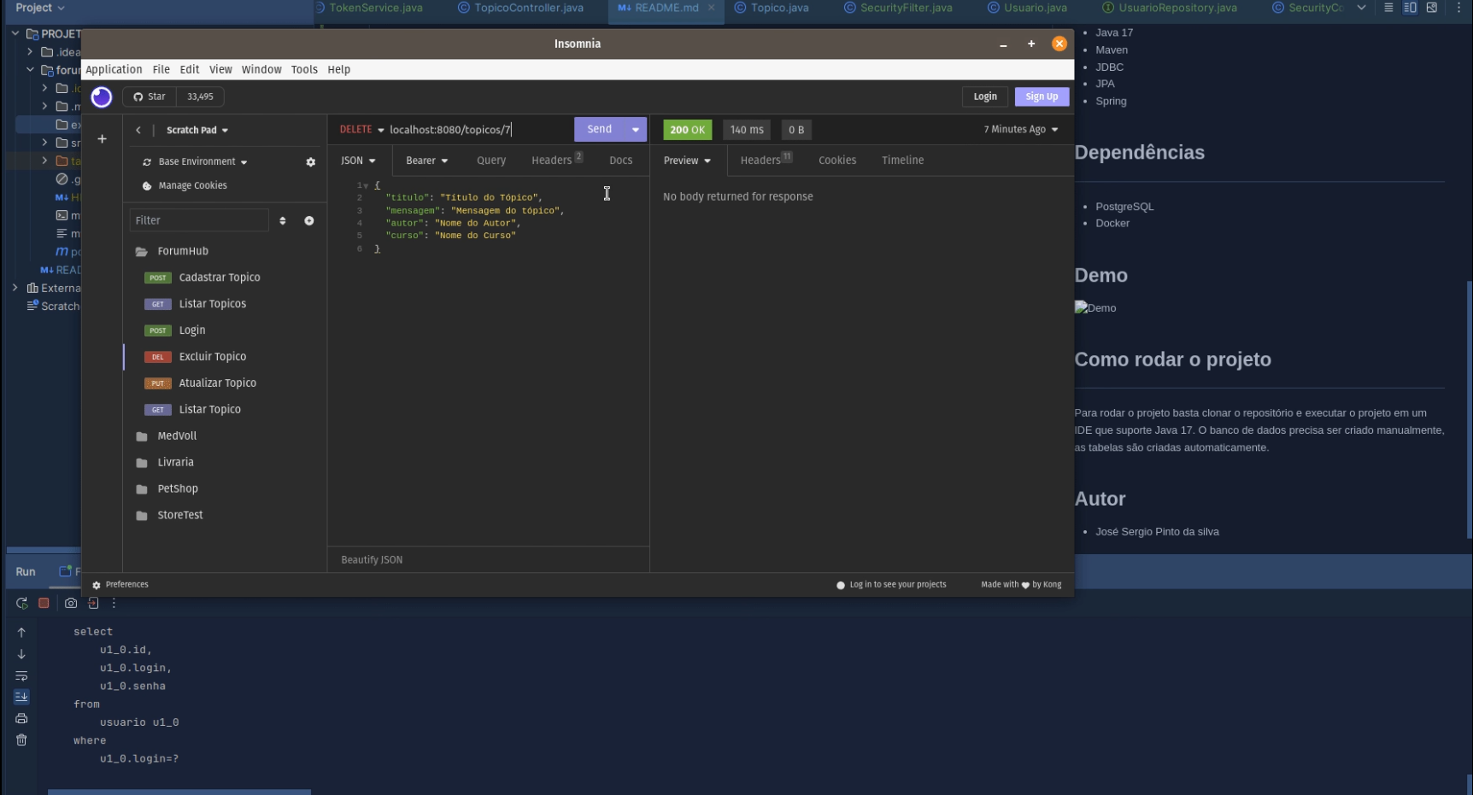Stop the running process in the Run panel
The height and width of the screenshot is (795, 1473).
[x=44, y=603]
